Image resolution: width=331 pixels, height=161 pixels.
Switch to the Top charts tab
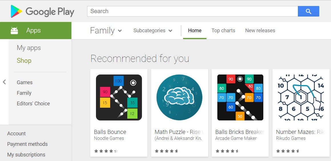(x=223, y=31)
